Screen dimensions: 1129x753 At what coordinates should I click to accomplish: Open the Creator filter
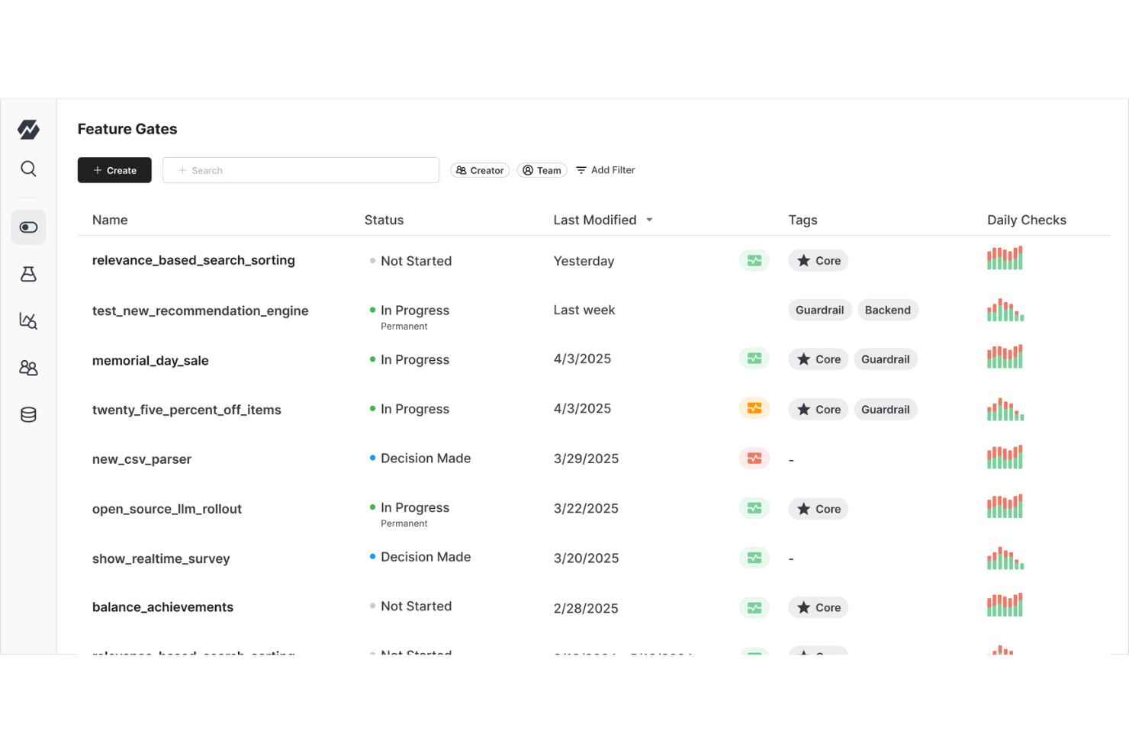(480, 170)
